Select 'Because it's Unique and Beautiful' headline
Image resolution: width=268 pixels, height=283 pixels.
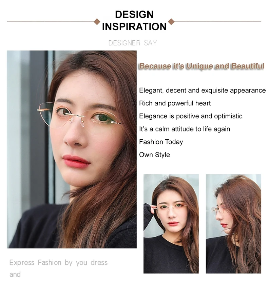pos(202,66)
